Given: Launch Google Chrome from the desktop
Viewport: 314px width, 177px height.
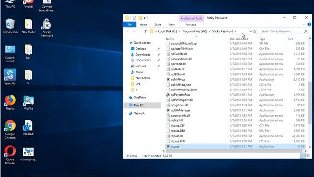Looking at the screenshot, I should (x=10, y=129).
